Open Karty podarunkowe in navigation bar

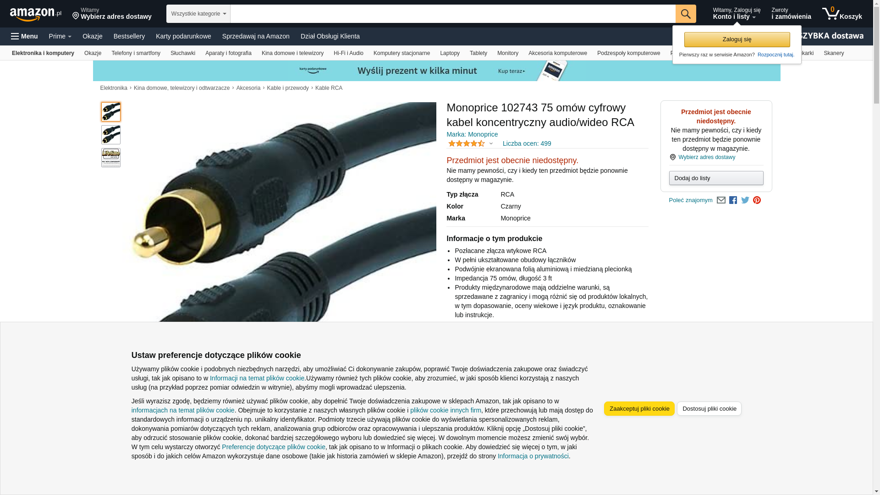[x=183, y=36]
